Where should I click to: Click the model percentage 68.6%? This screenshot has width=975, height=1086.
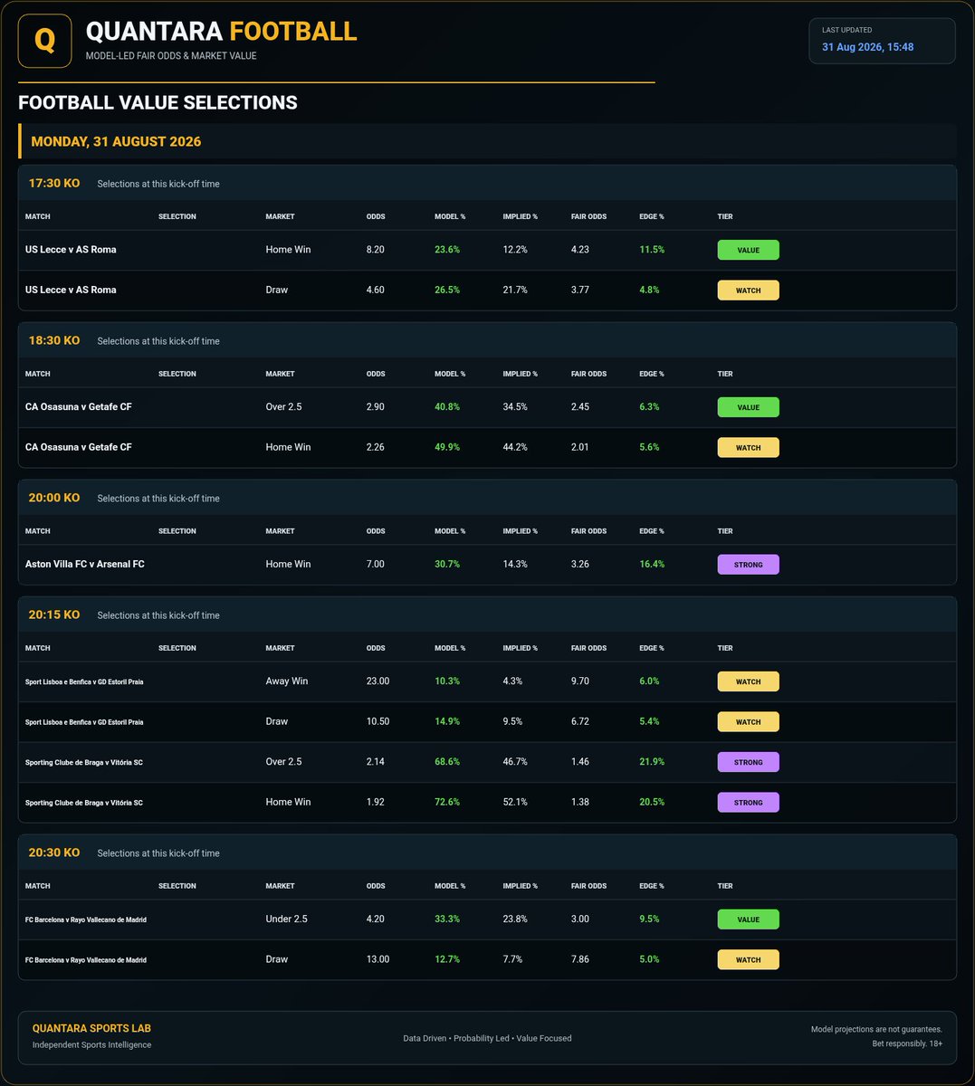(447, 762)
